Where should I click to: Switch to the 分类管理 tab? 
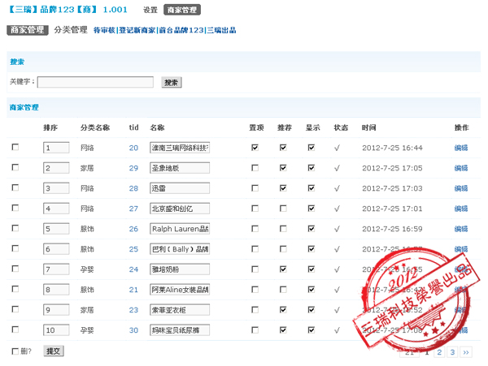[x=70, y=30]
